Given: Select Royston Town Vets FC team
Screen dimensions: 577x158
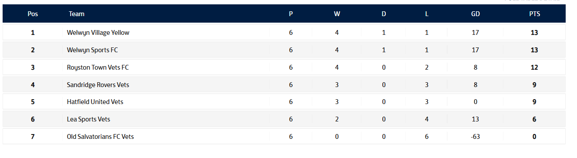Looking at the screenshot, I should point(98,67).
